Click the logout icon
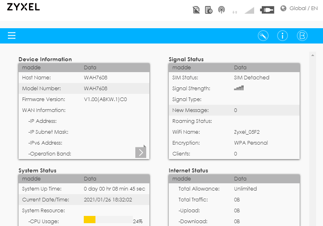The image size is (323, 226). click(x=302, y=35)
